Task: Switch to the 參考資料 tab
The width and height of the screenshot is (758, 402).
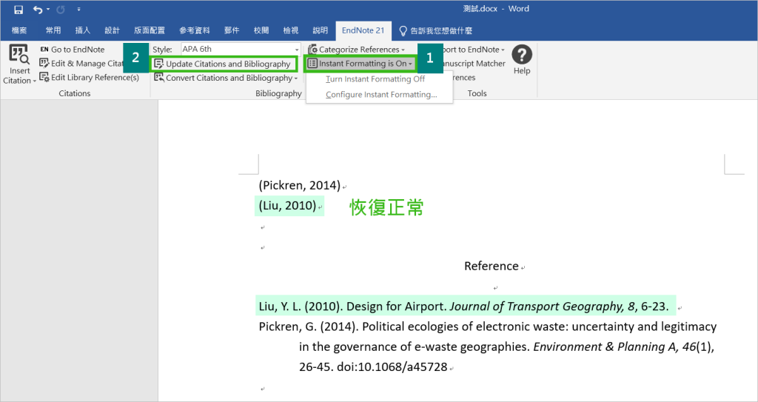Action: pos(195,30)
